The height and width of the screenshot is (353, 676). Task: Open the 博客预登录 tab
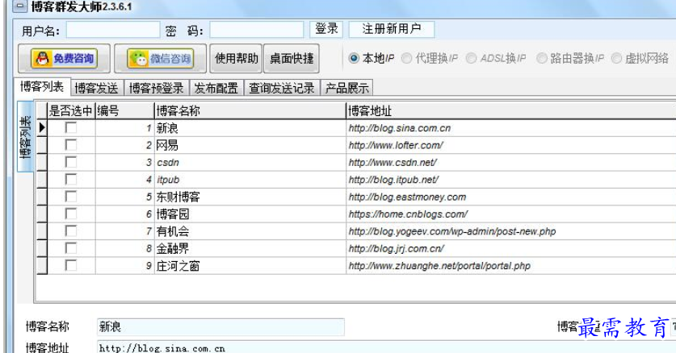pos(156,88)
